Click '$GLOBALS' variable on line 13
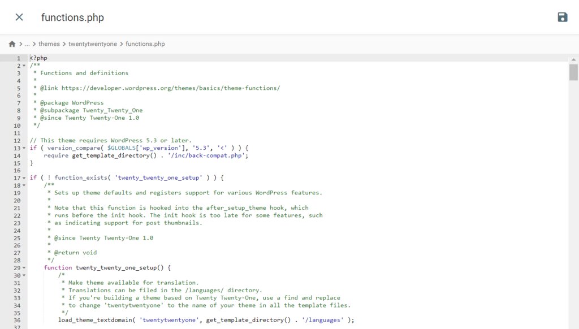Screen dimensions: 579x329 tap(122, 148)
